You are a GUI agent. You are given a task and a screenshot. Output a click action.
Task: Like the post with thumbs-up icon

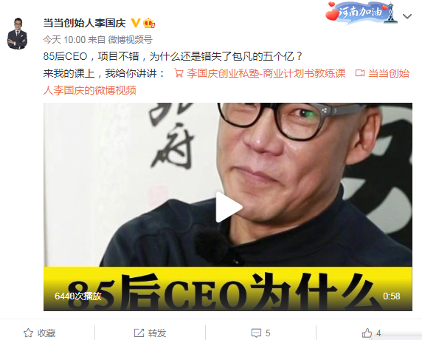(x=367, y=333)
